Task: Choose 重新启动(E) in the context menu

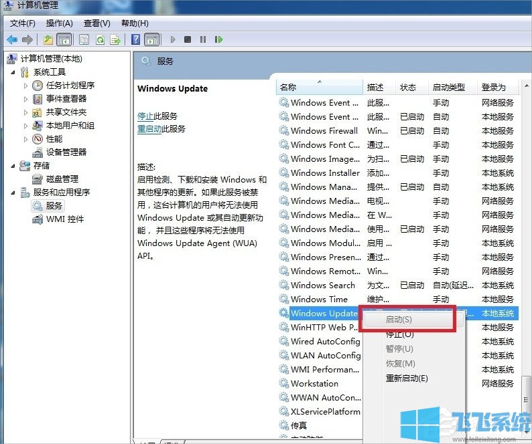Action: click(x=407, y=378)
